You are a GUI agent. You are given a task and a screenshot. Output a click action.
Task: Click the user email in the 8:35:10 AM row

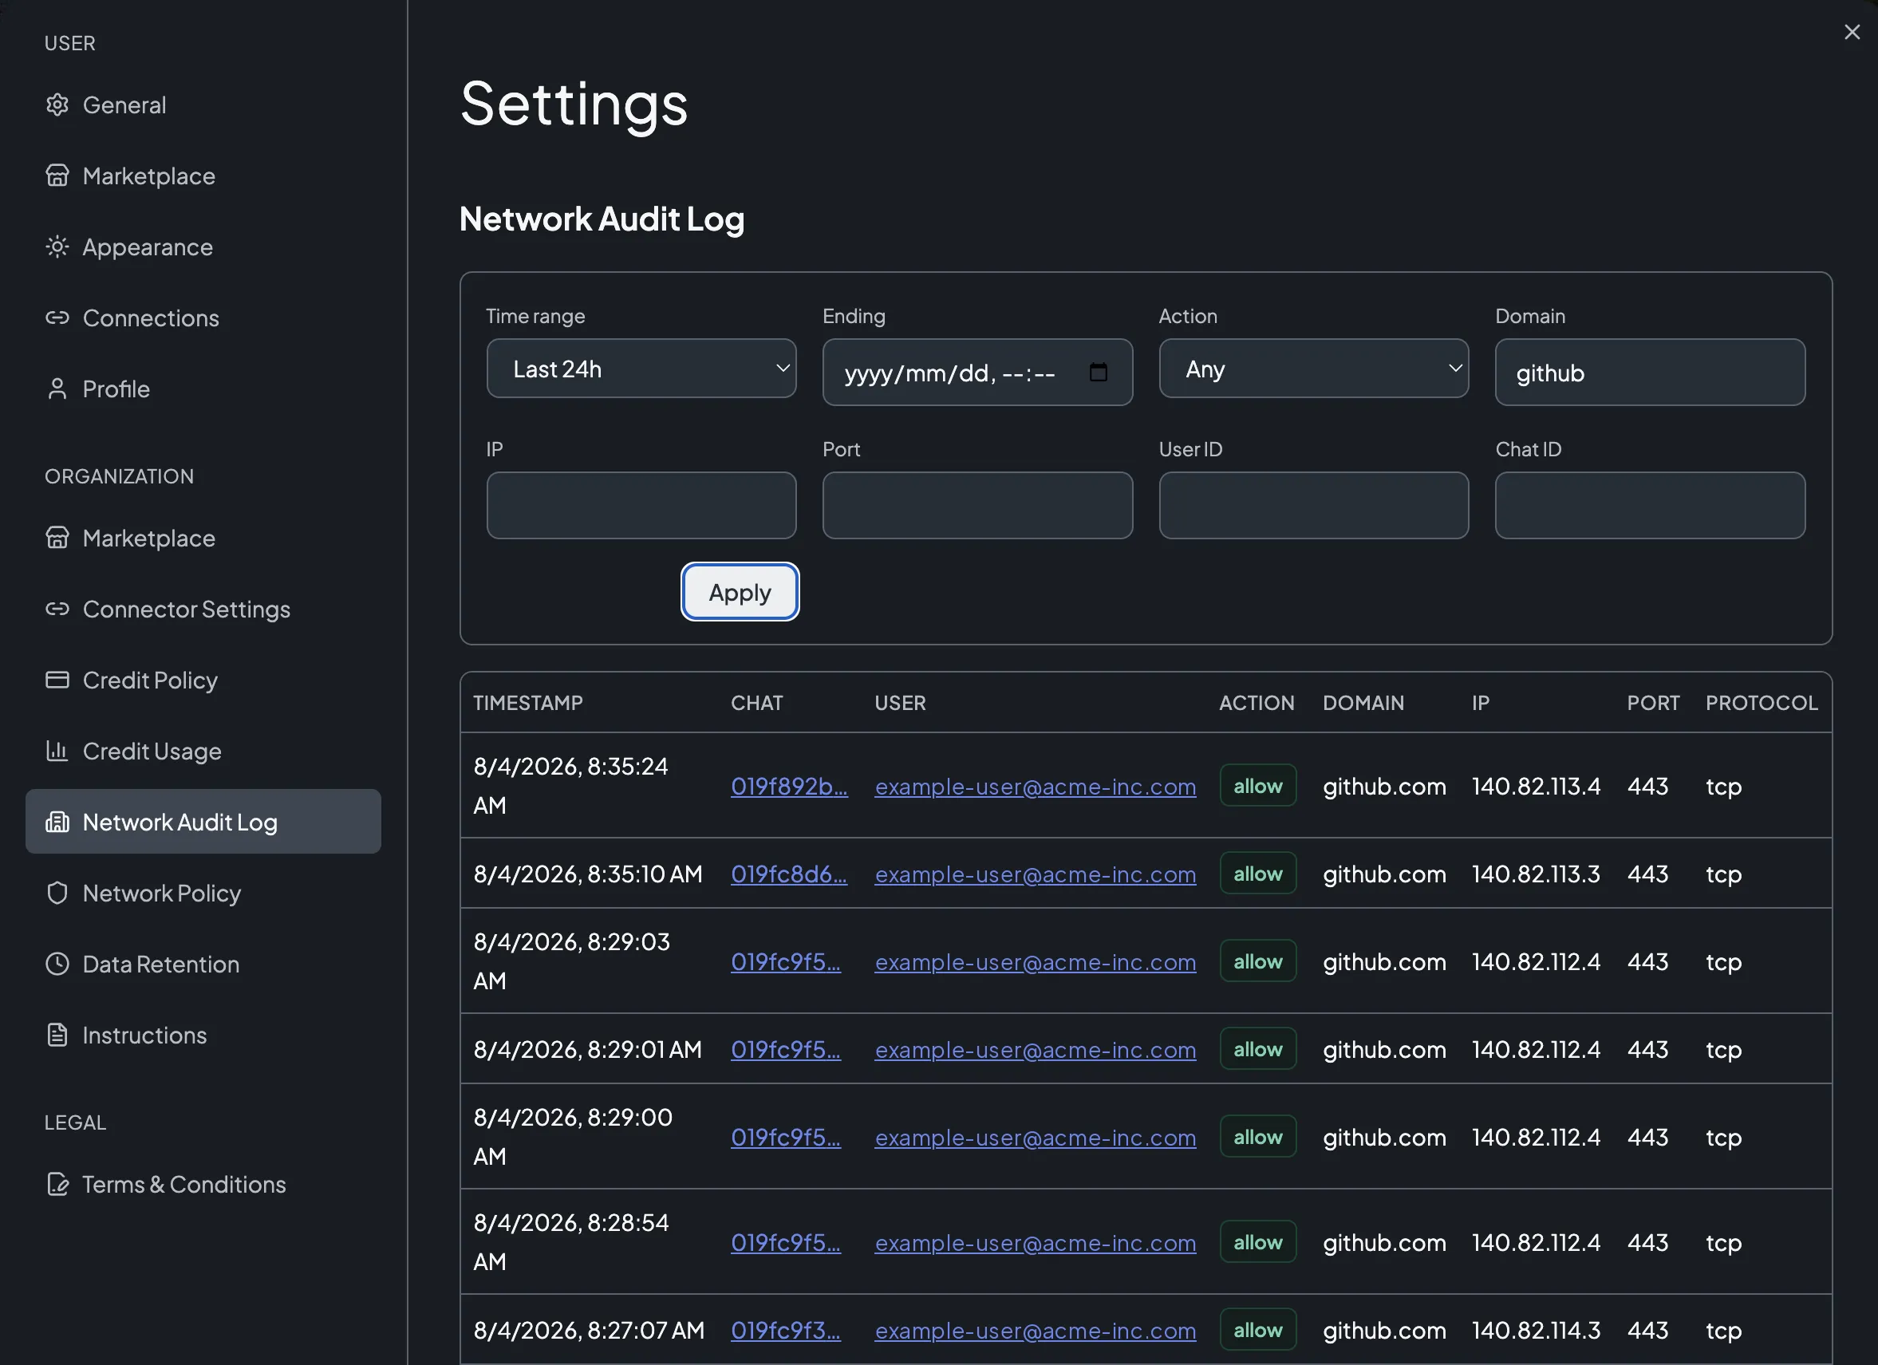1035,874
